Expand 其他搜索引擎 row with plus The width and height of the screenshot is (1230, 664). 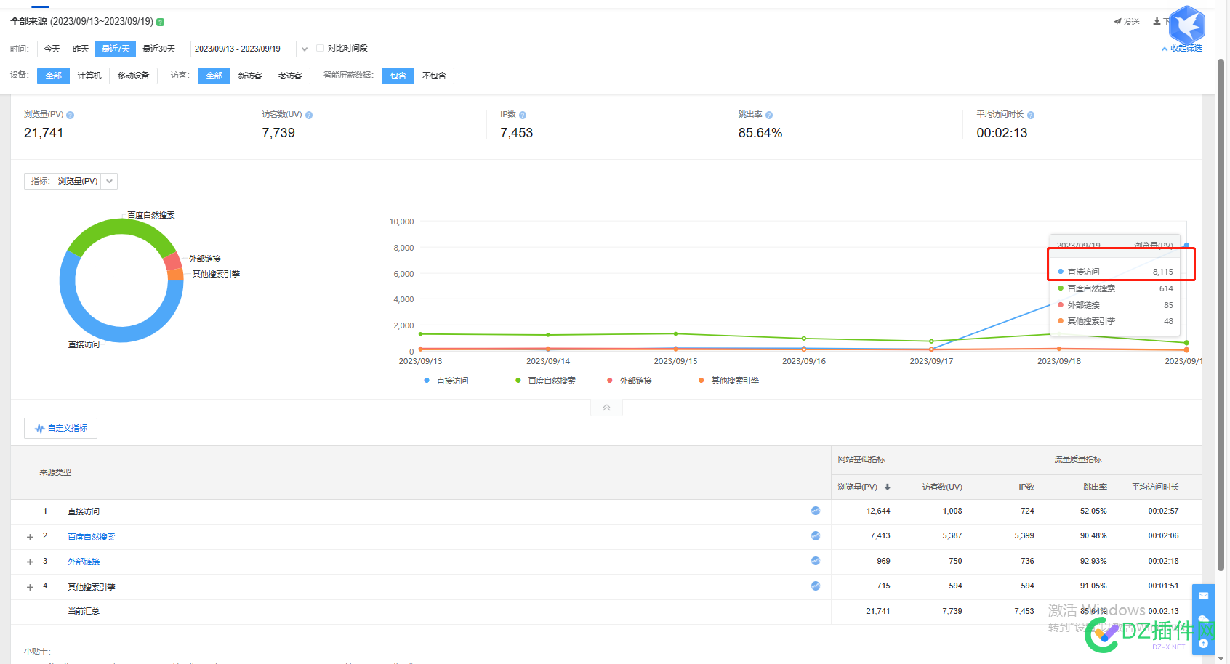pyautogui.click(x=30, y=588)
